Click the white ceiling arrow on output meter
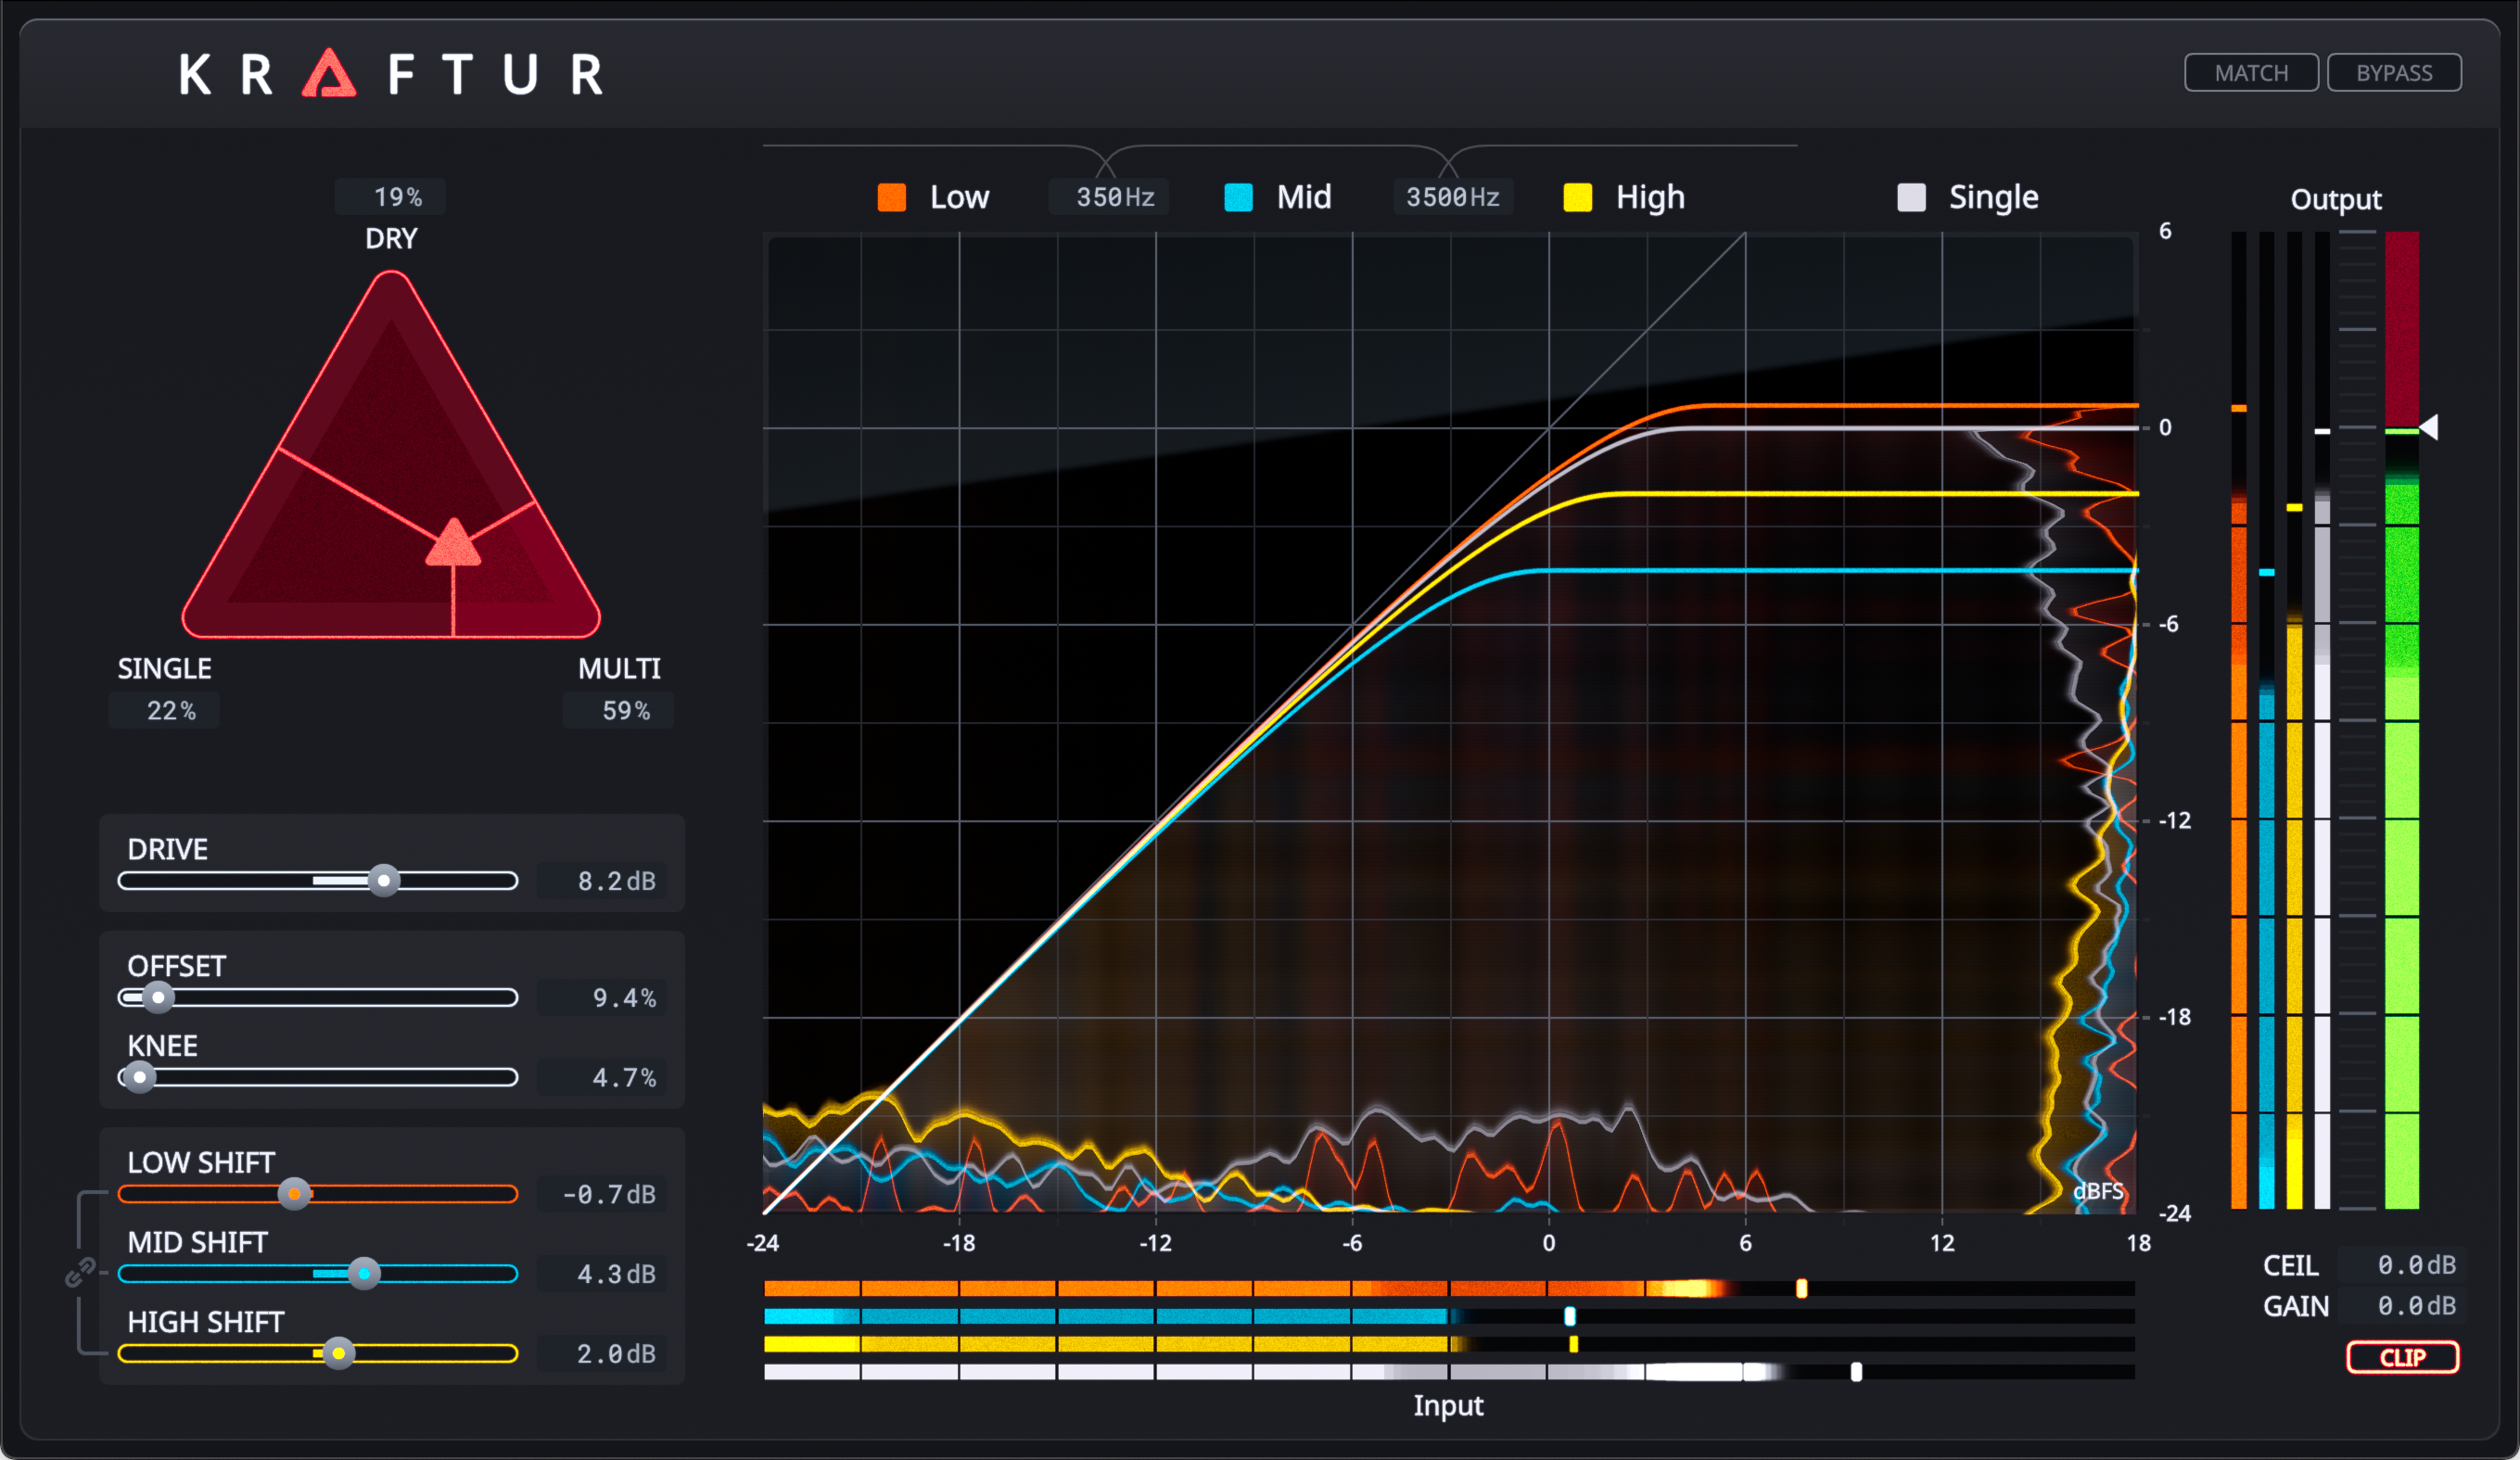This screenshot has height=1460, width=2520. [2428, 428]
